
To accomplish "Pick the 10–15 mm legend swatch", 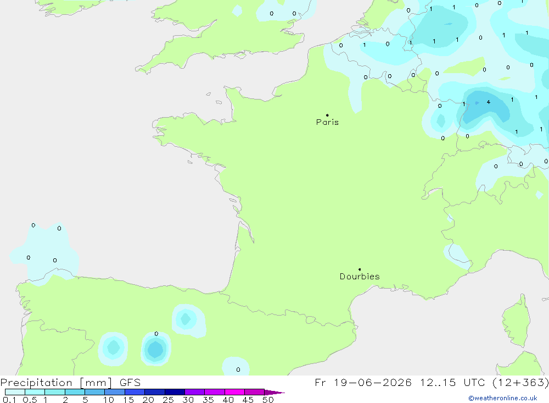I will pyautogui.click(x=115, y=392).
